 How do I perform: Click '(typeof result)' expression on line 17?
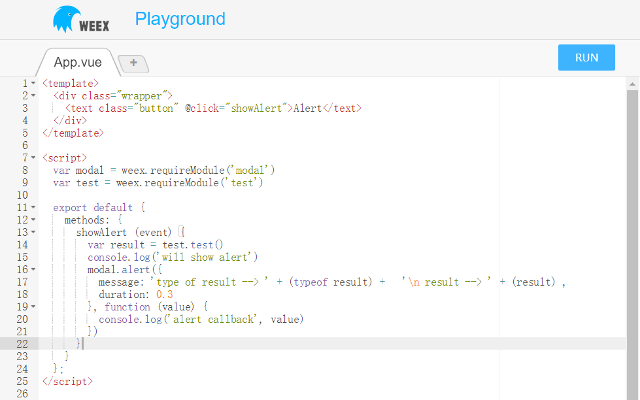click(x=331, y=282)
